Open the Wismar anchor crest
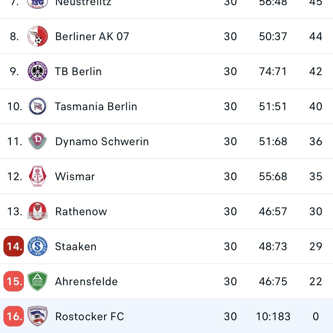Viewport: 333px width, 333px height. (38, 176)
